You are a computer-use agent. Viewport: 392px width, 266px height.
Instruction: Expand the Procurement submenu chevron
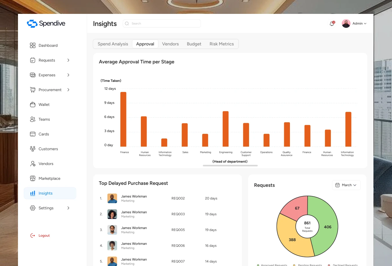[68, 90]
